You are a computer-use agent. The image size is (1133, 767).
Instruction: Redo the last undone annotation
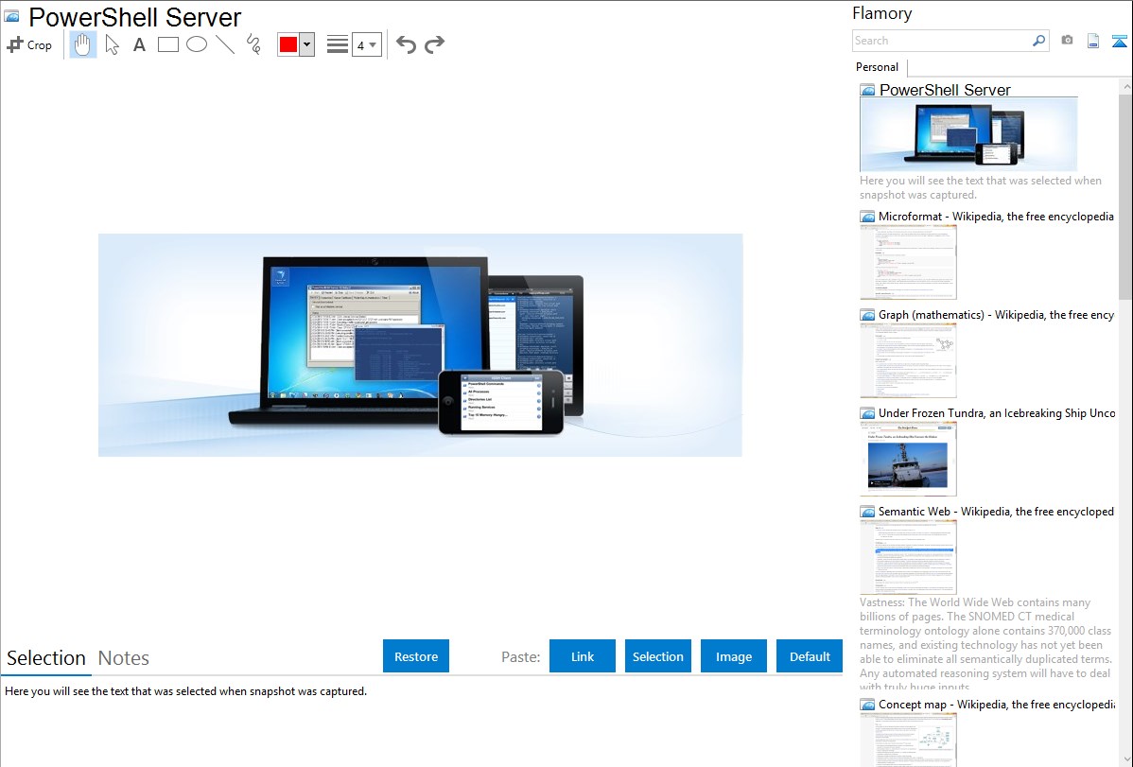click(434, 44)
